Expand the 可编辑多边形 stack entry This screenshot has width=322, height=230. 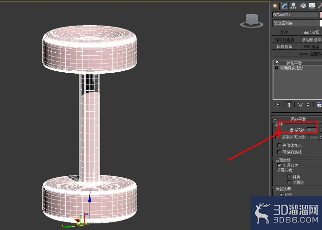[x=276, y=68]
